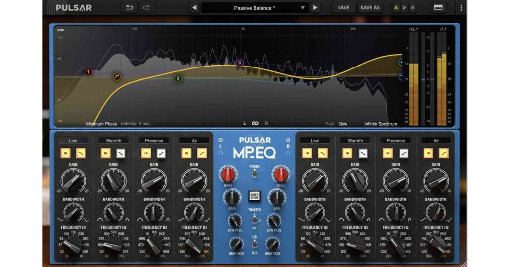Toggle right Warmth band IN switch
509x267 pixels.
[x=347, y=153]
